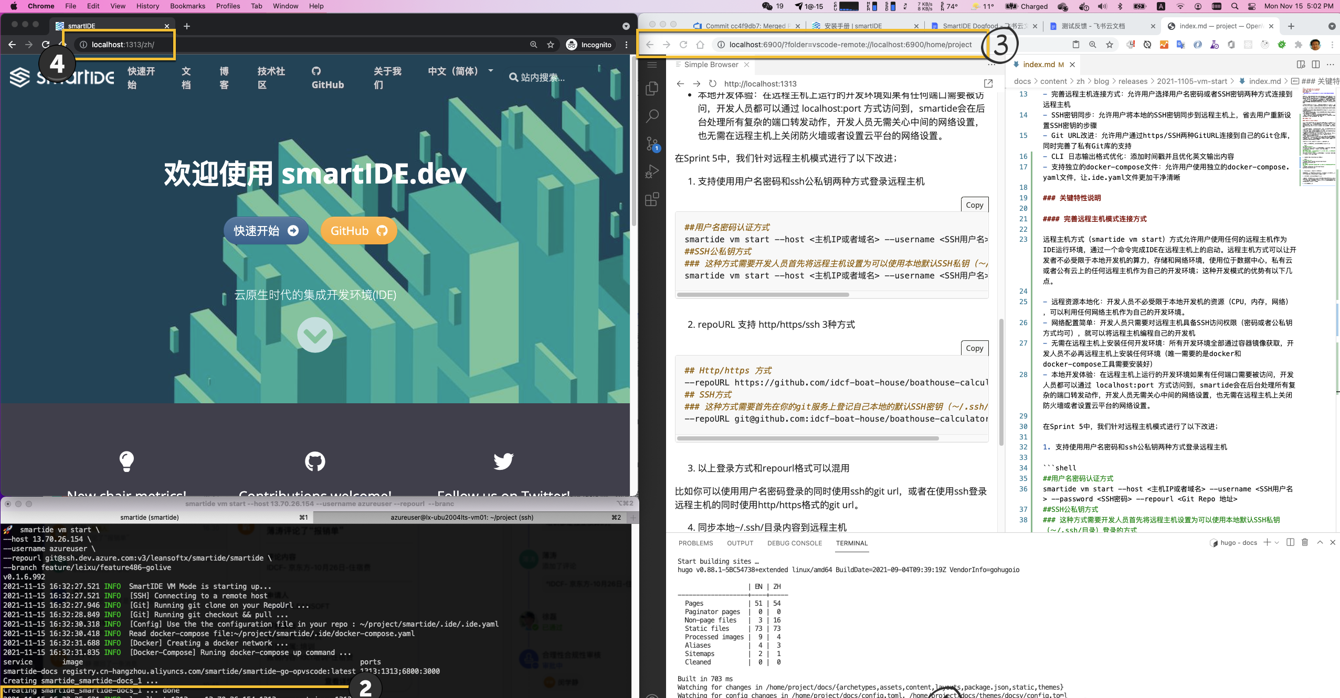Bookmark localhost:1313 page with star
The width and height of the screenshot is (1340, 698).
click(x=551, y=45)
